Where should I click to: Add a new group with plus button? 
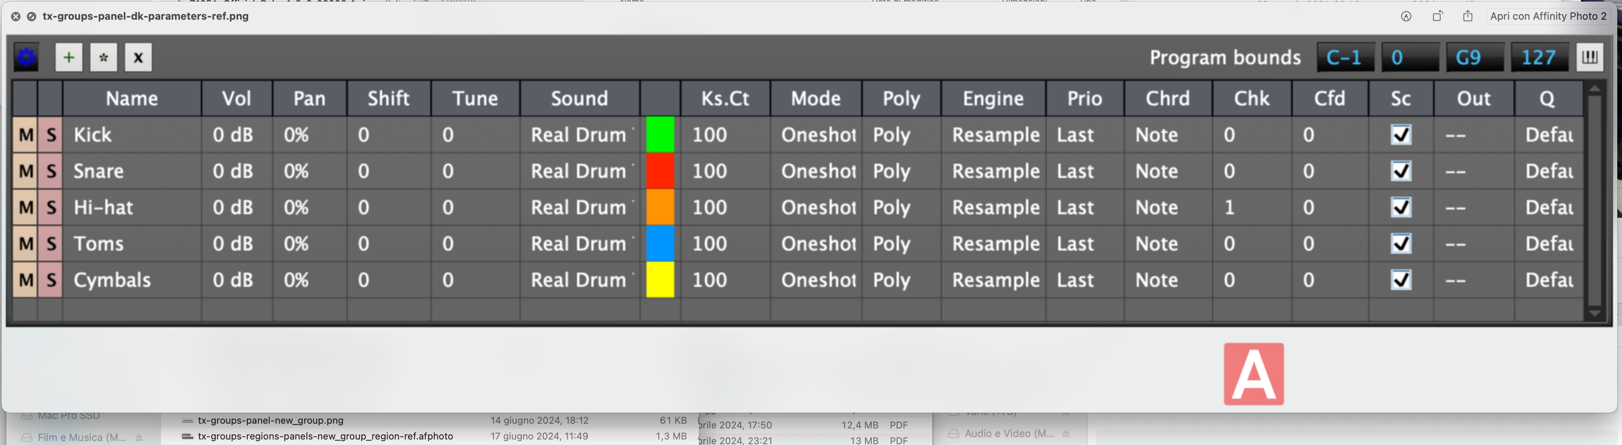(x=69, y=58)
